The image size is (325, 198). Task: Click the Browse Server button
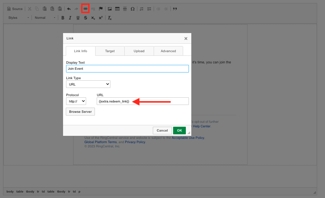[80, 112]
